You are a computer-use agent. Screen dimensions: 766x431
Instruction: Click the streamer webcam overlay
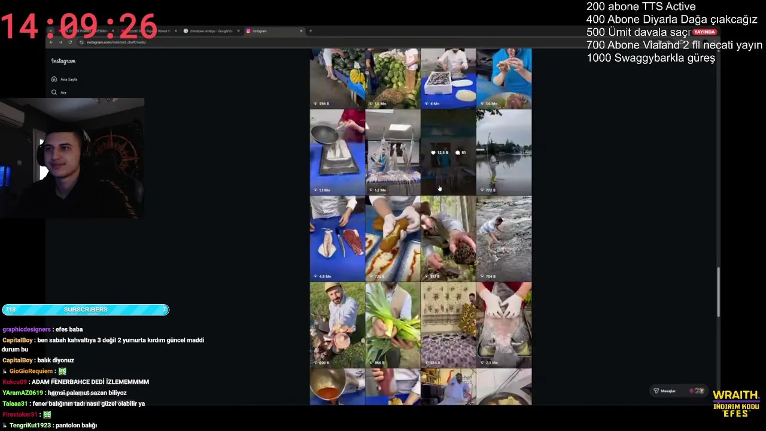coord(72,159)
